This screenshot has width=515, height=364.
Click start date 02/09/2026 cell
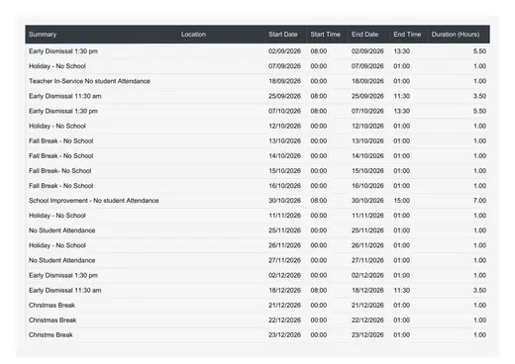[x=284, y=51]
